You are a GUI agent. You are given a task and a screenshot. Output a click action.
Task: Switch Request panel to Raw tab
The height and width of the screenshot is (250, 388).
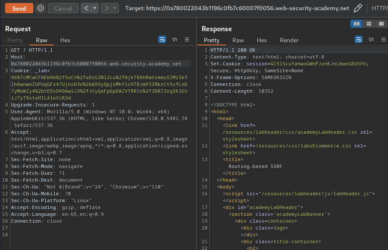41,40
